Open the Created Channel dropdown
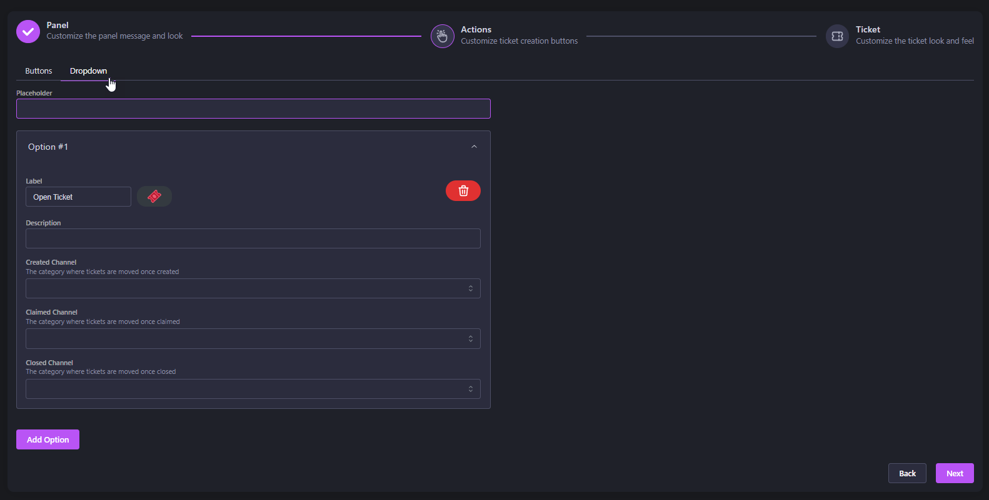 coord(253,288)
